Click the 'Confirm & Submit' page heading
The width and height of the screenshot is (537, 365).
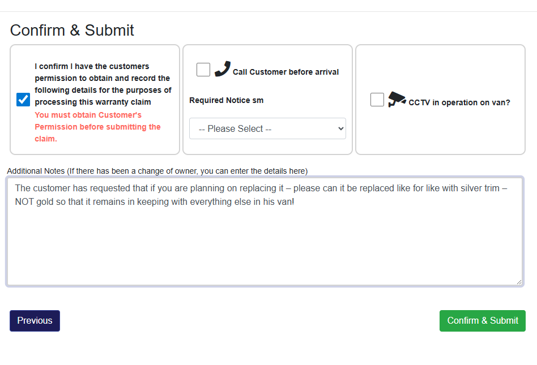(x=72, y=30)
